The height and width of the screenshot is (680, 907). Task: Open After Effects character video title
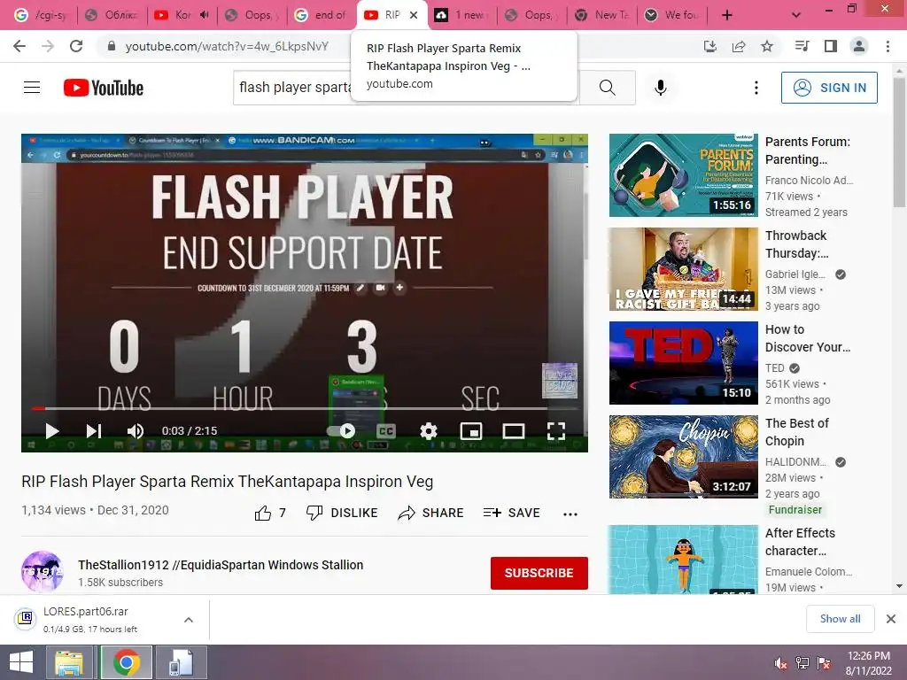[800, 542]
